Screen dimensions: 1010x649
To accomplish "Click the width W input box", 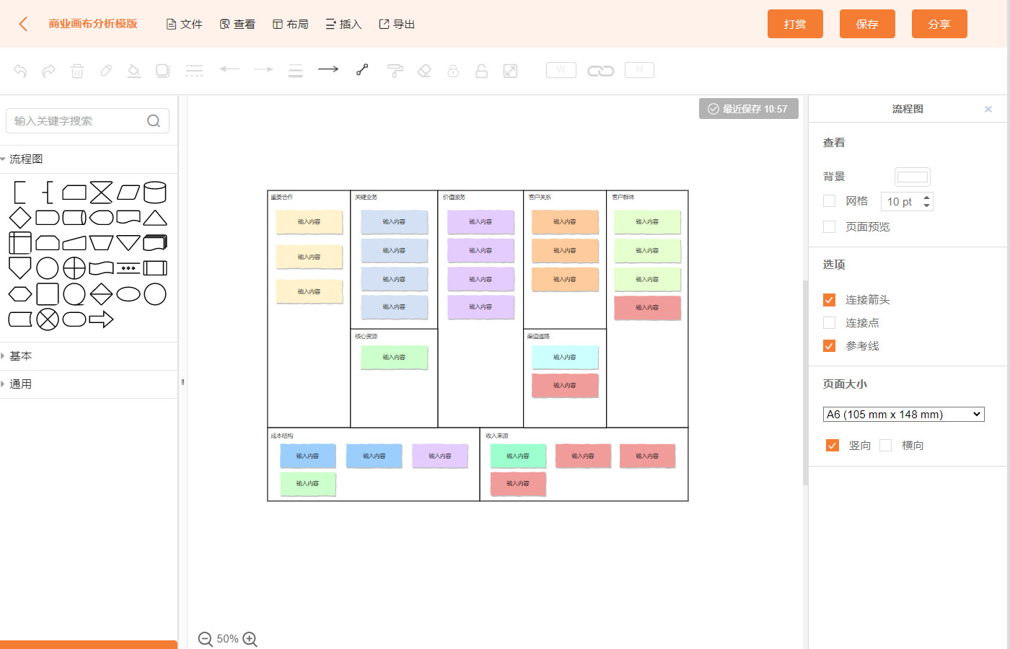I will [561, 70].
